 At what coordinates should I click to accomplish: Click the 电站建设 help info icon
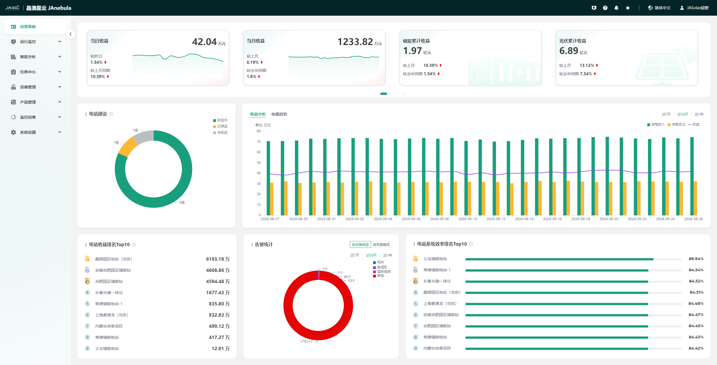coord(111,114)
